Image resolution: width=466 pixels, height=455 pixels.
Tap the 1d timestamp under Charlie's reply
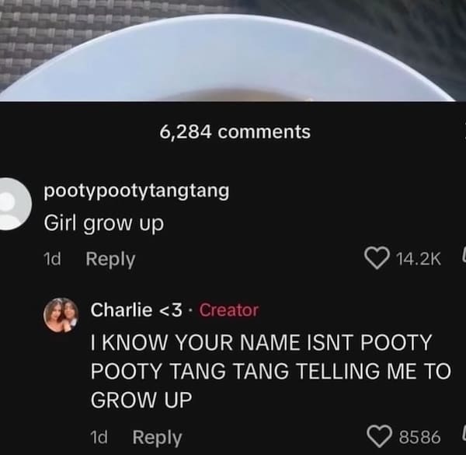(x=99, y=437)
